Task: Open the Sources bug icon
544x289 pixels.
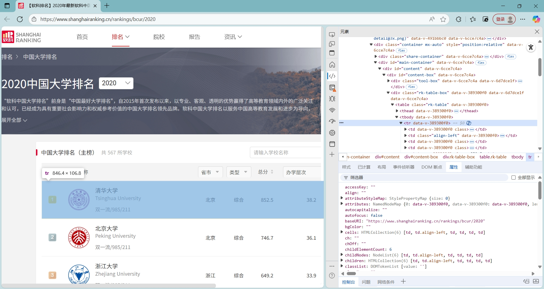Action: pyautogui.click(x=332, y=99)
